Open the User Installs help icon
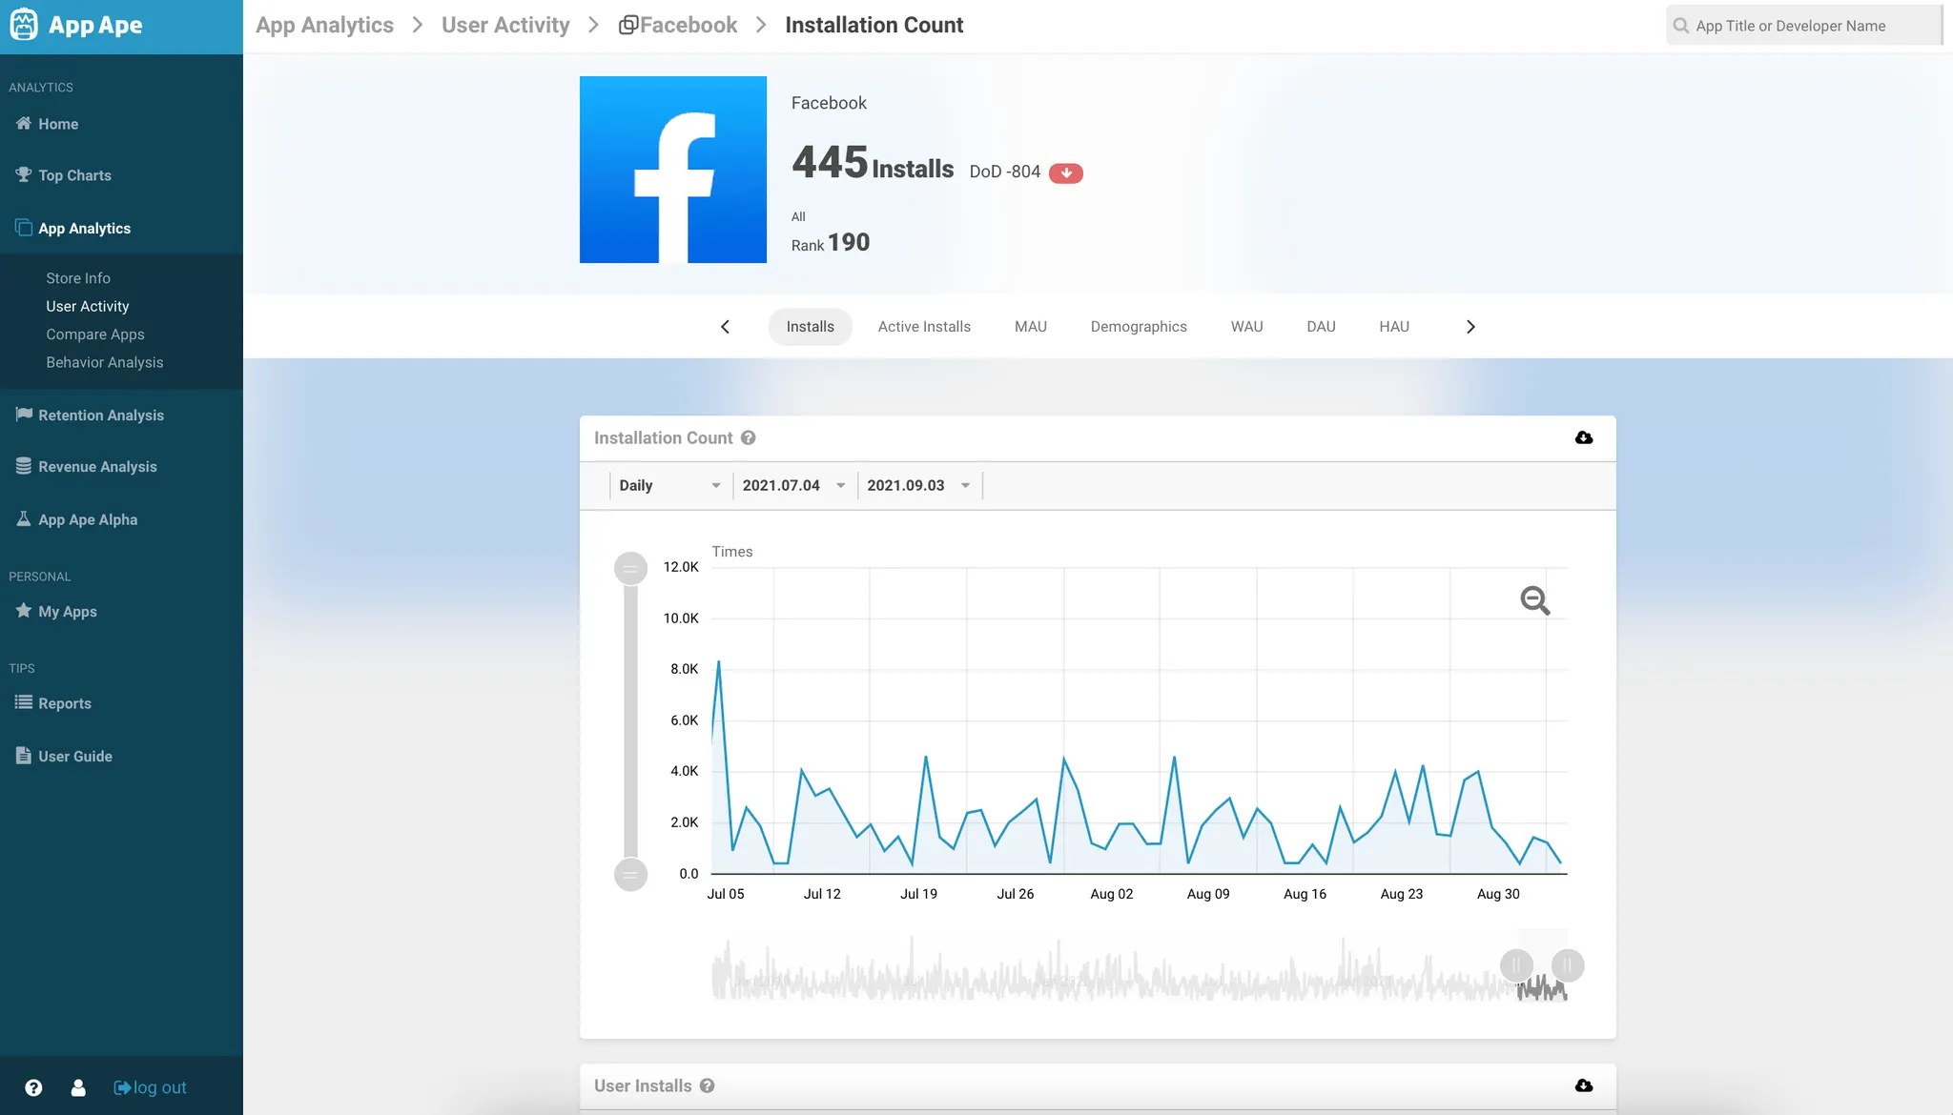Screen dimensions: 1953x1115 tap(707, 1085)
